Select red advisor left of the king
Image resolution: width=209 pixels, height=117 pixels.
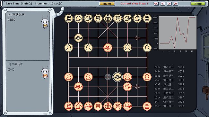click(98, 106)
